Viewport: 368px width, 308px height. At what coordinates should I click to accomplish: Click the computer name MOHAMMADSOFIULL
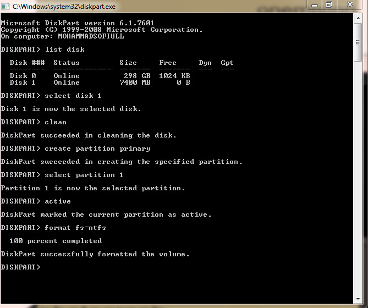coord(91,36)
